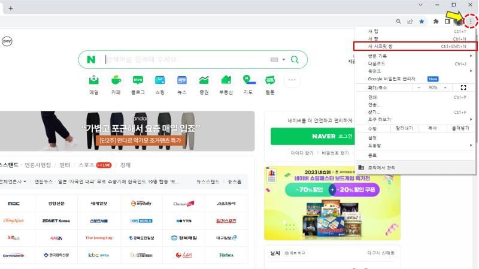Open tab search chevron in title bar

click(421, 5)
